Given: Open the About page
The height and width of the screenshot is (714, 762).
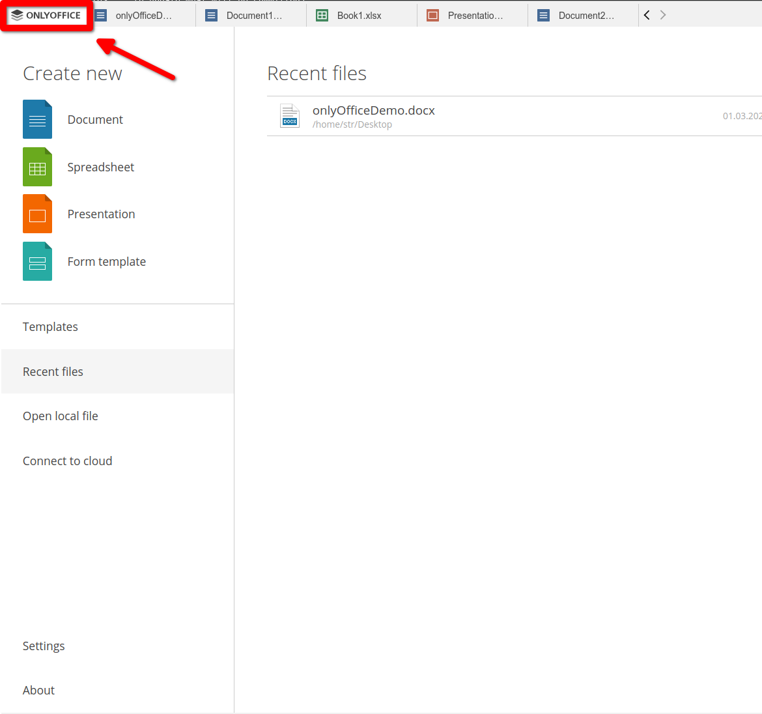Looking at the screenshot, I should 118,690.
